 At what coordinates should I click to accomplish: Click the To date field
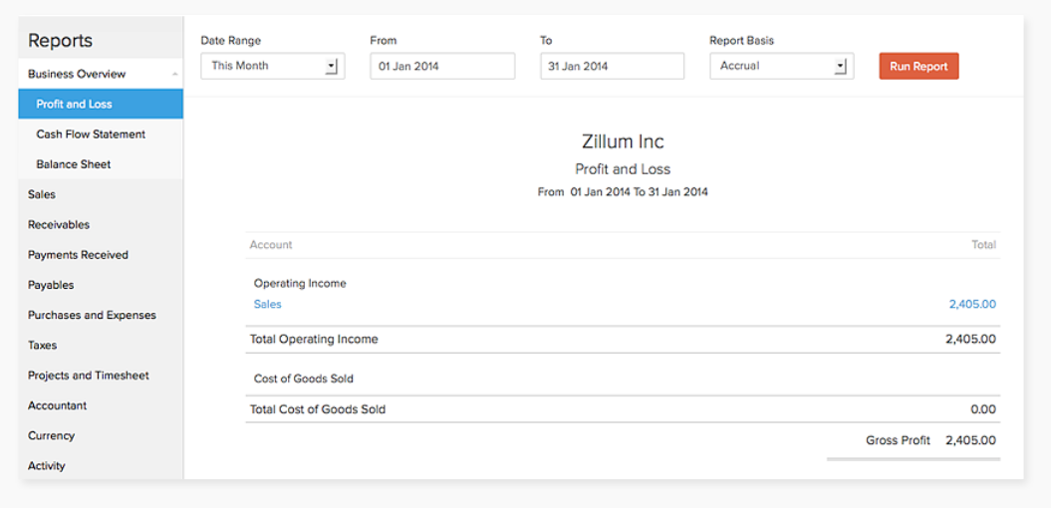click(612, 67)
